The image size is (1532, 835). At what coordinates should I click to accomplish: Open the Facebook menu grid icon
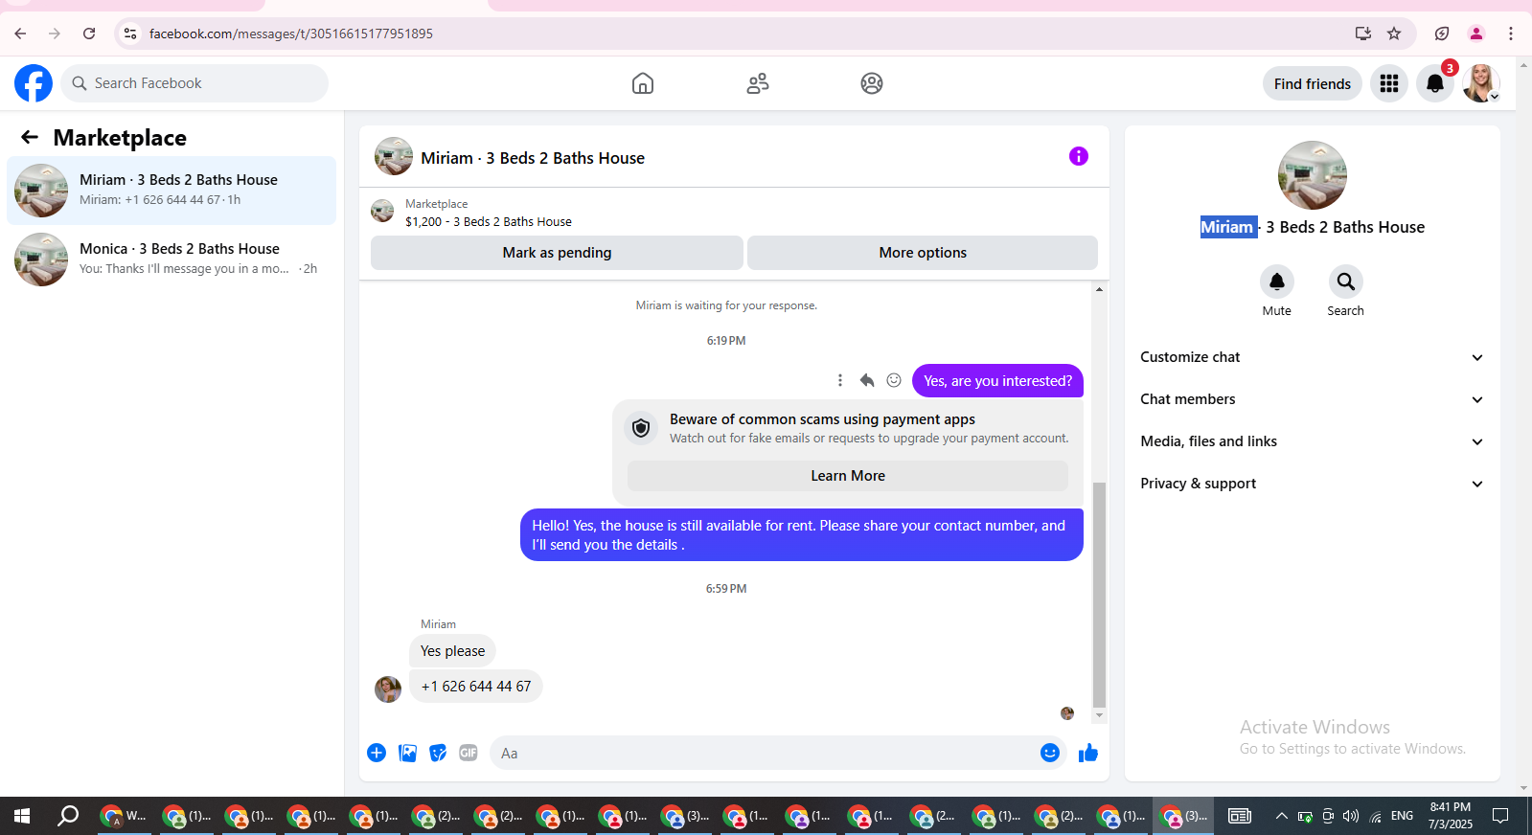(x=1389, y=83)
